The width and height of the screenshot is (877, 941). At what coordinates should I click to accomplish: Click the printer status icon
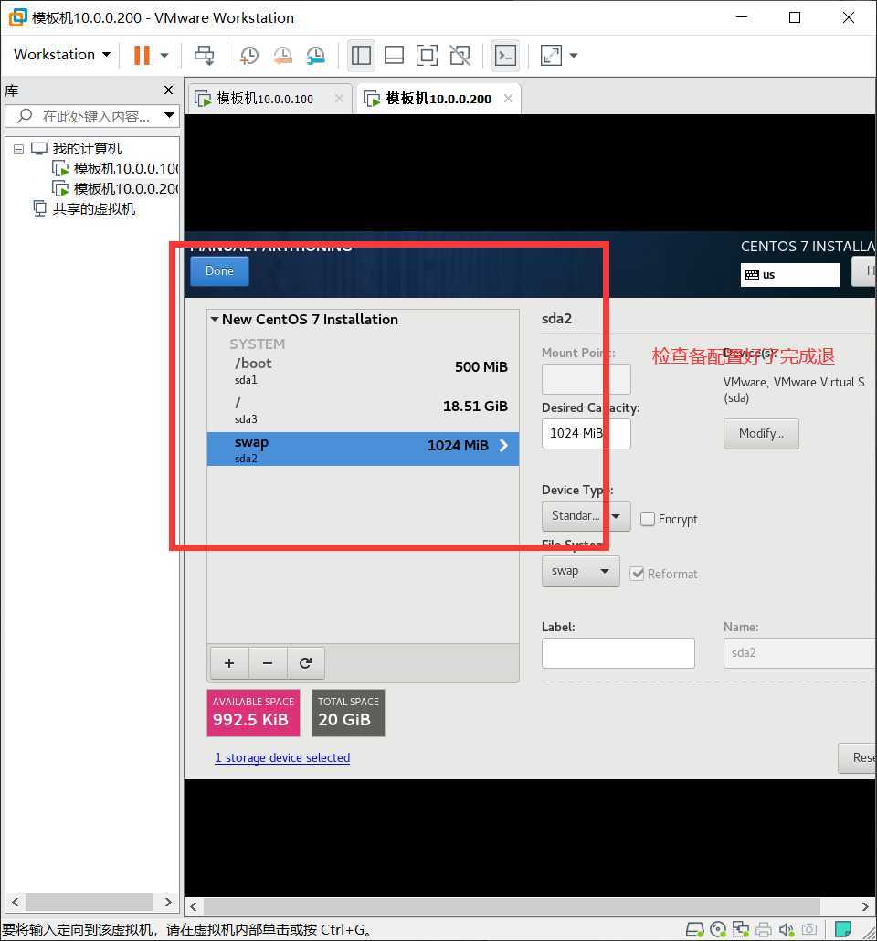click(x=764, y=930)
